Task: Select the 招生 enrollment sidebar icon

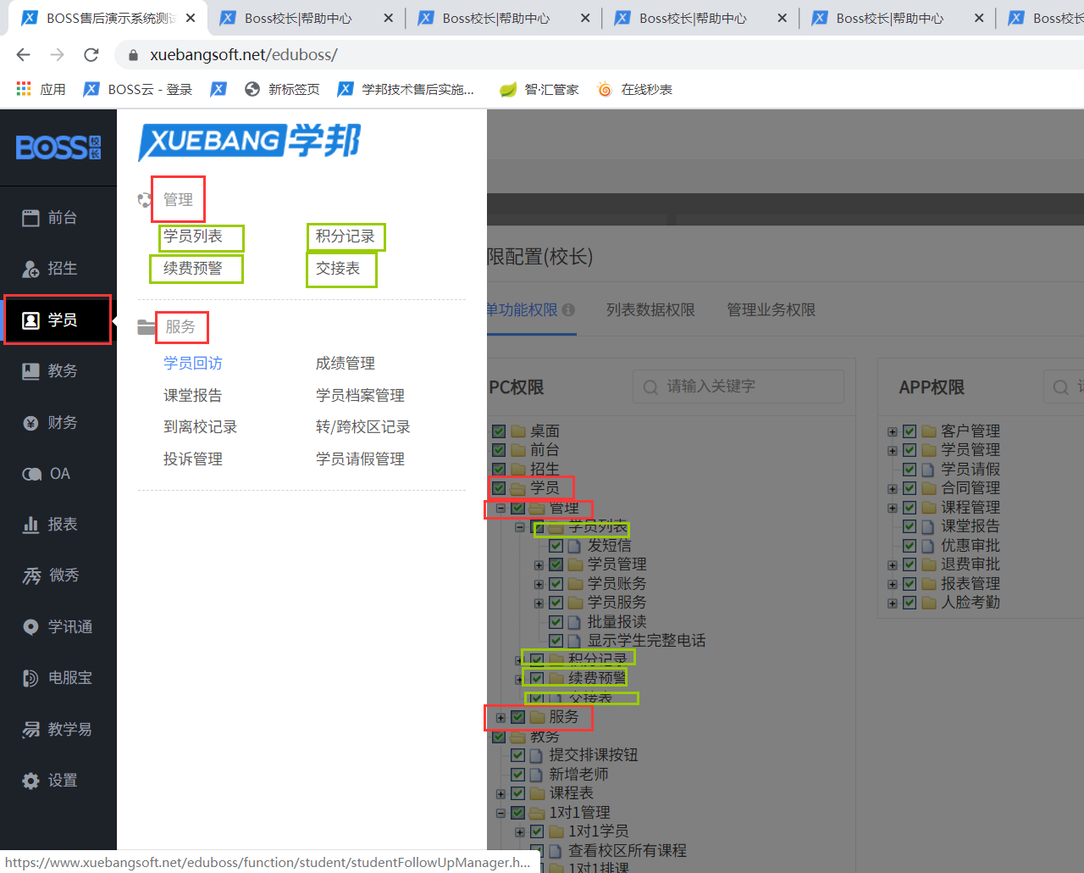Action: click(x=30, y=269)
